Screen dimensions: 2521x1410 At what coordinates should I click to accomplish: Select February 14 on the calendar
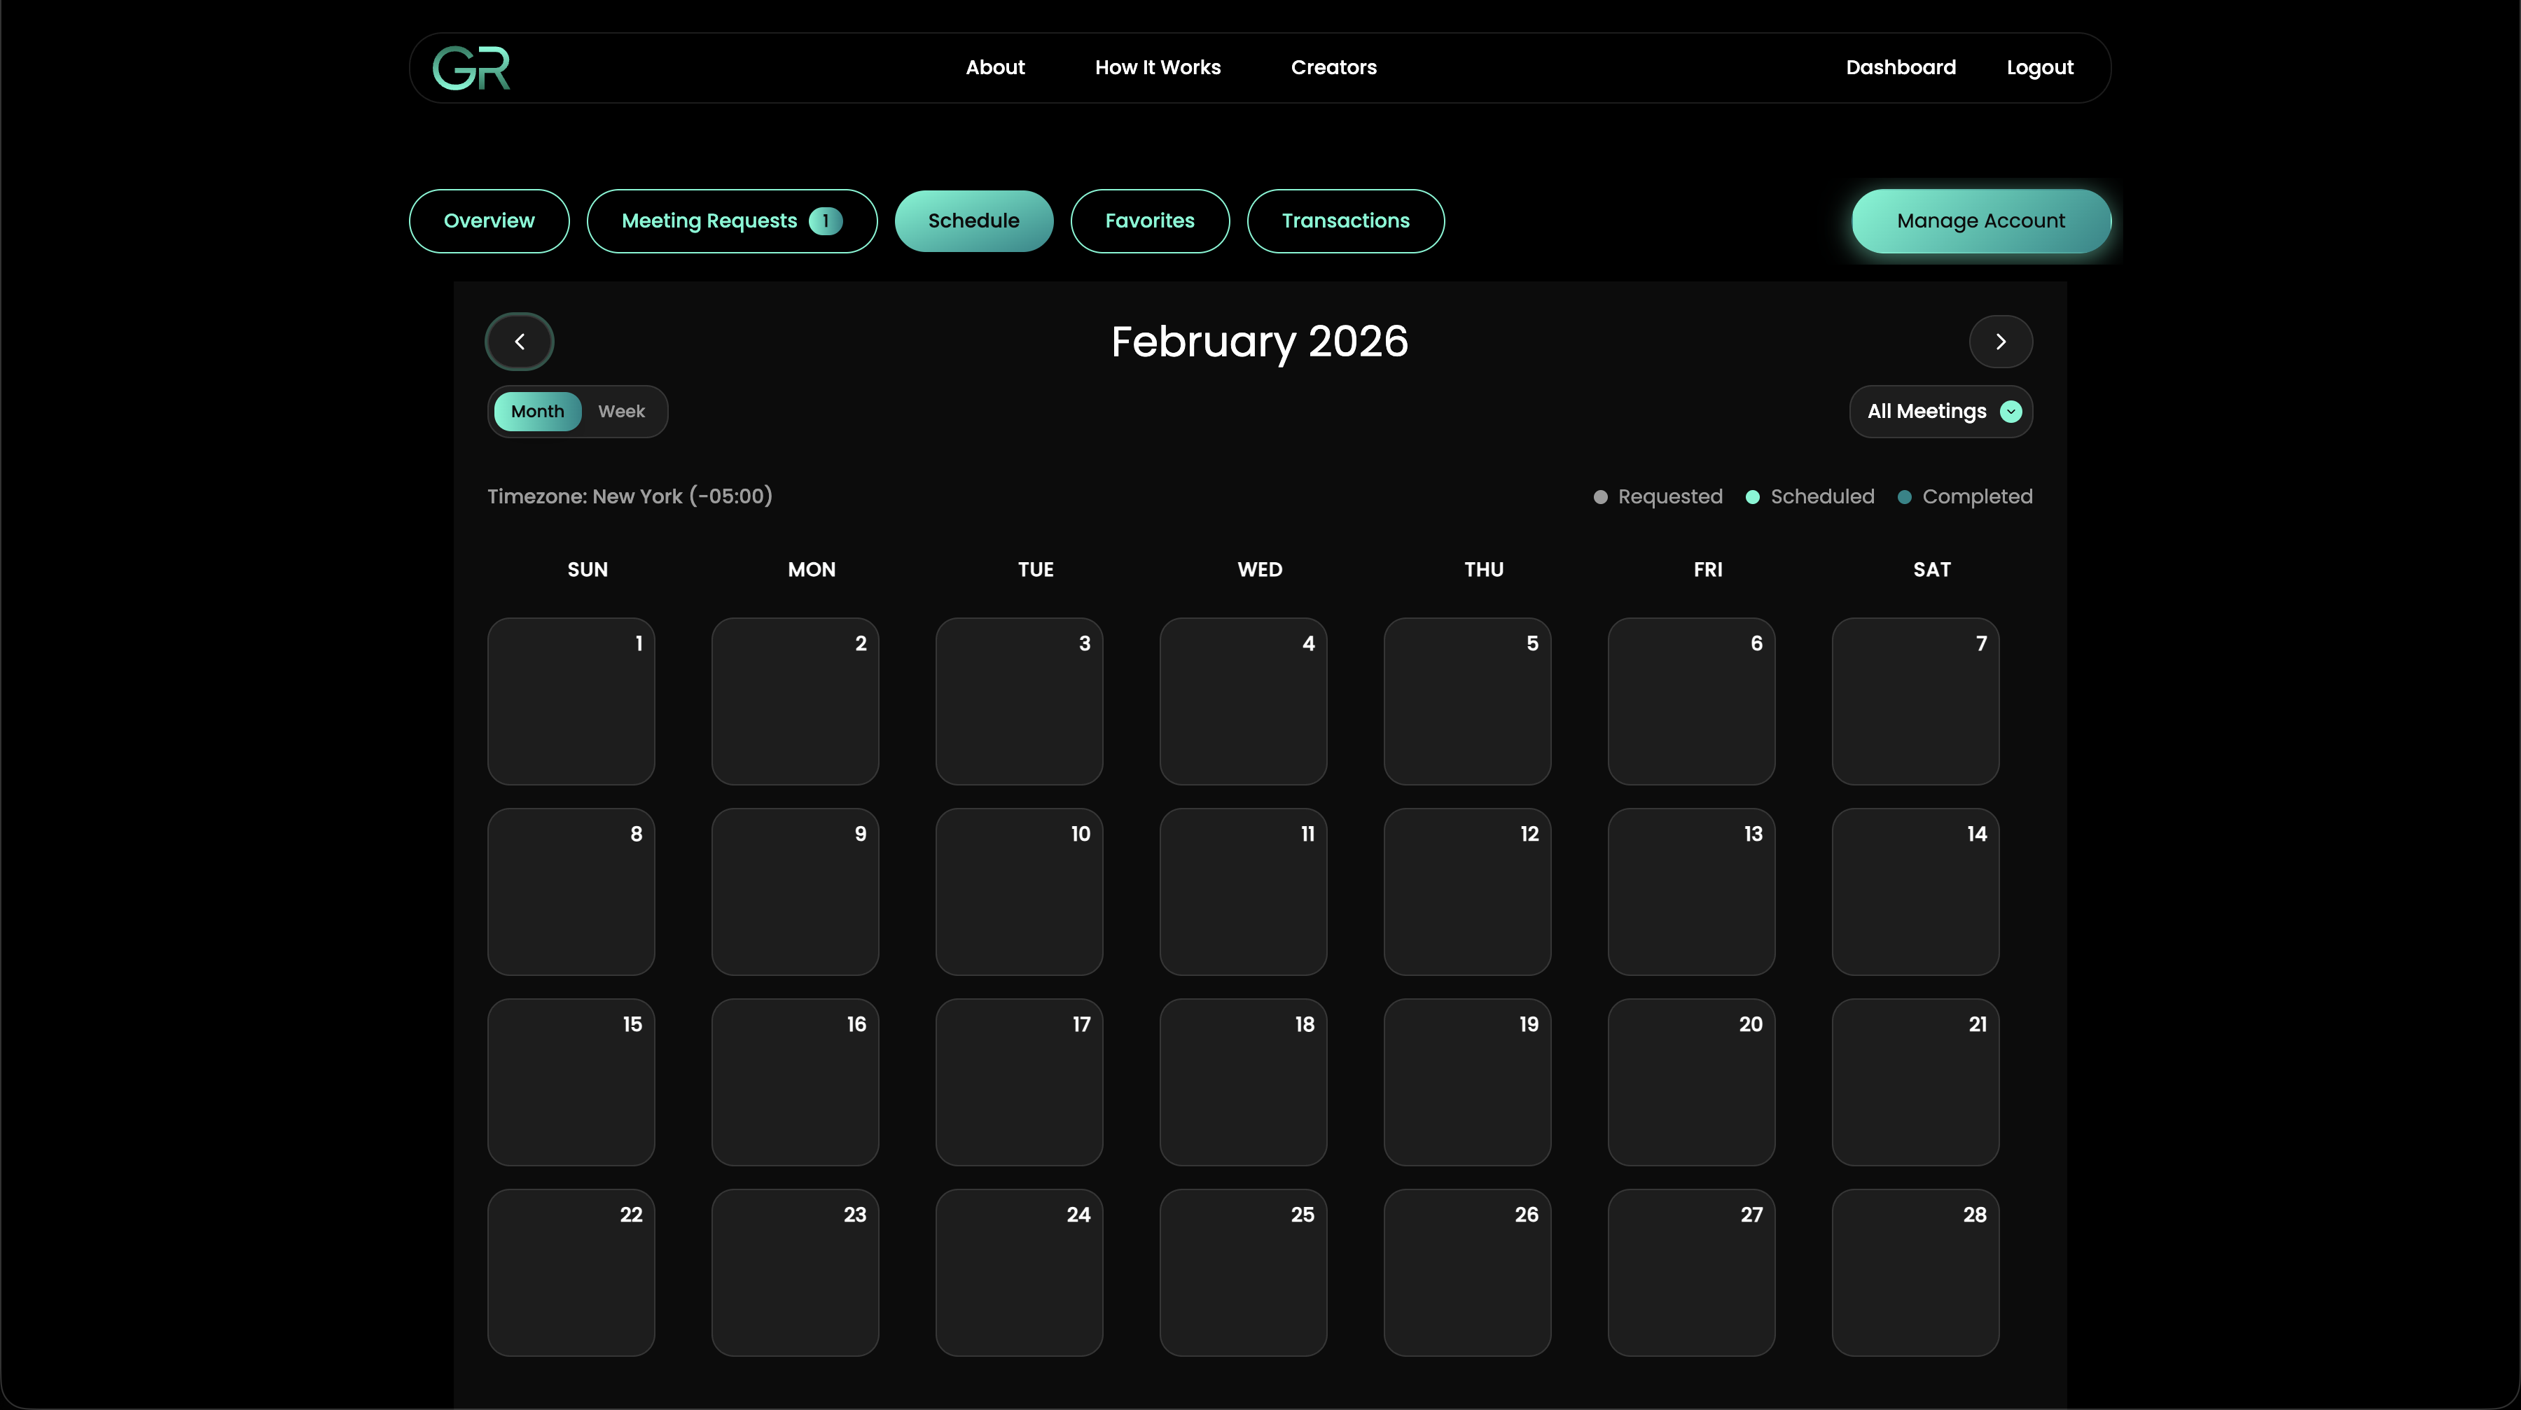[1915, 891]
